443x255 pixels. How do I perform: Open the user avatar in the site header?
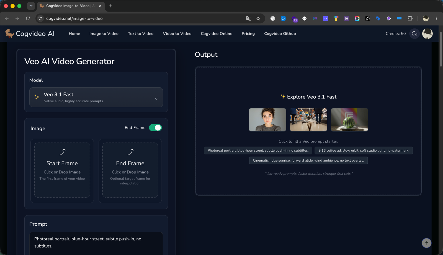coord(427,33)
